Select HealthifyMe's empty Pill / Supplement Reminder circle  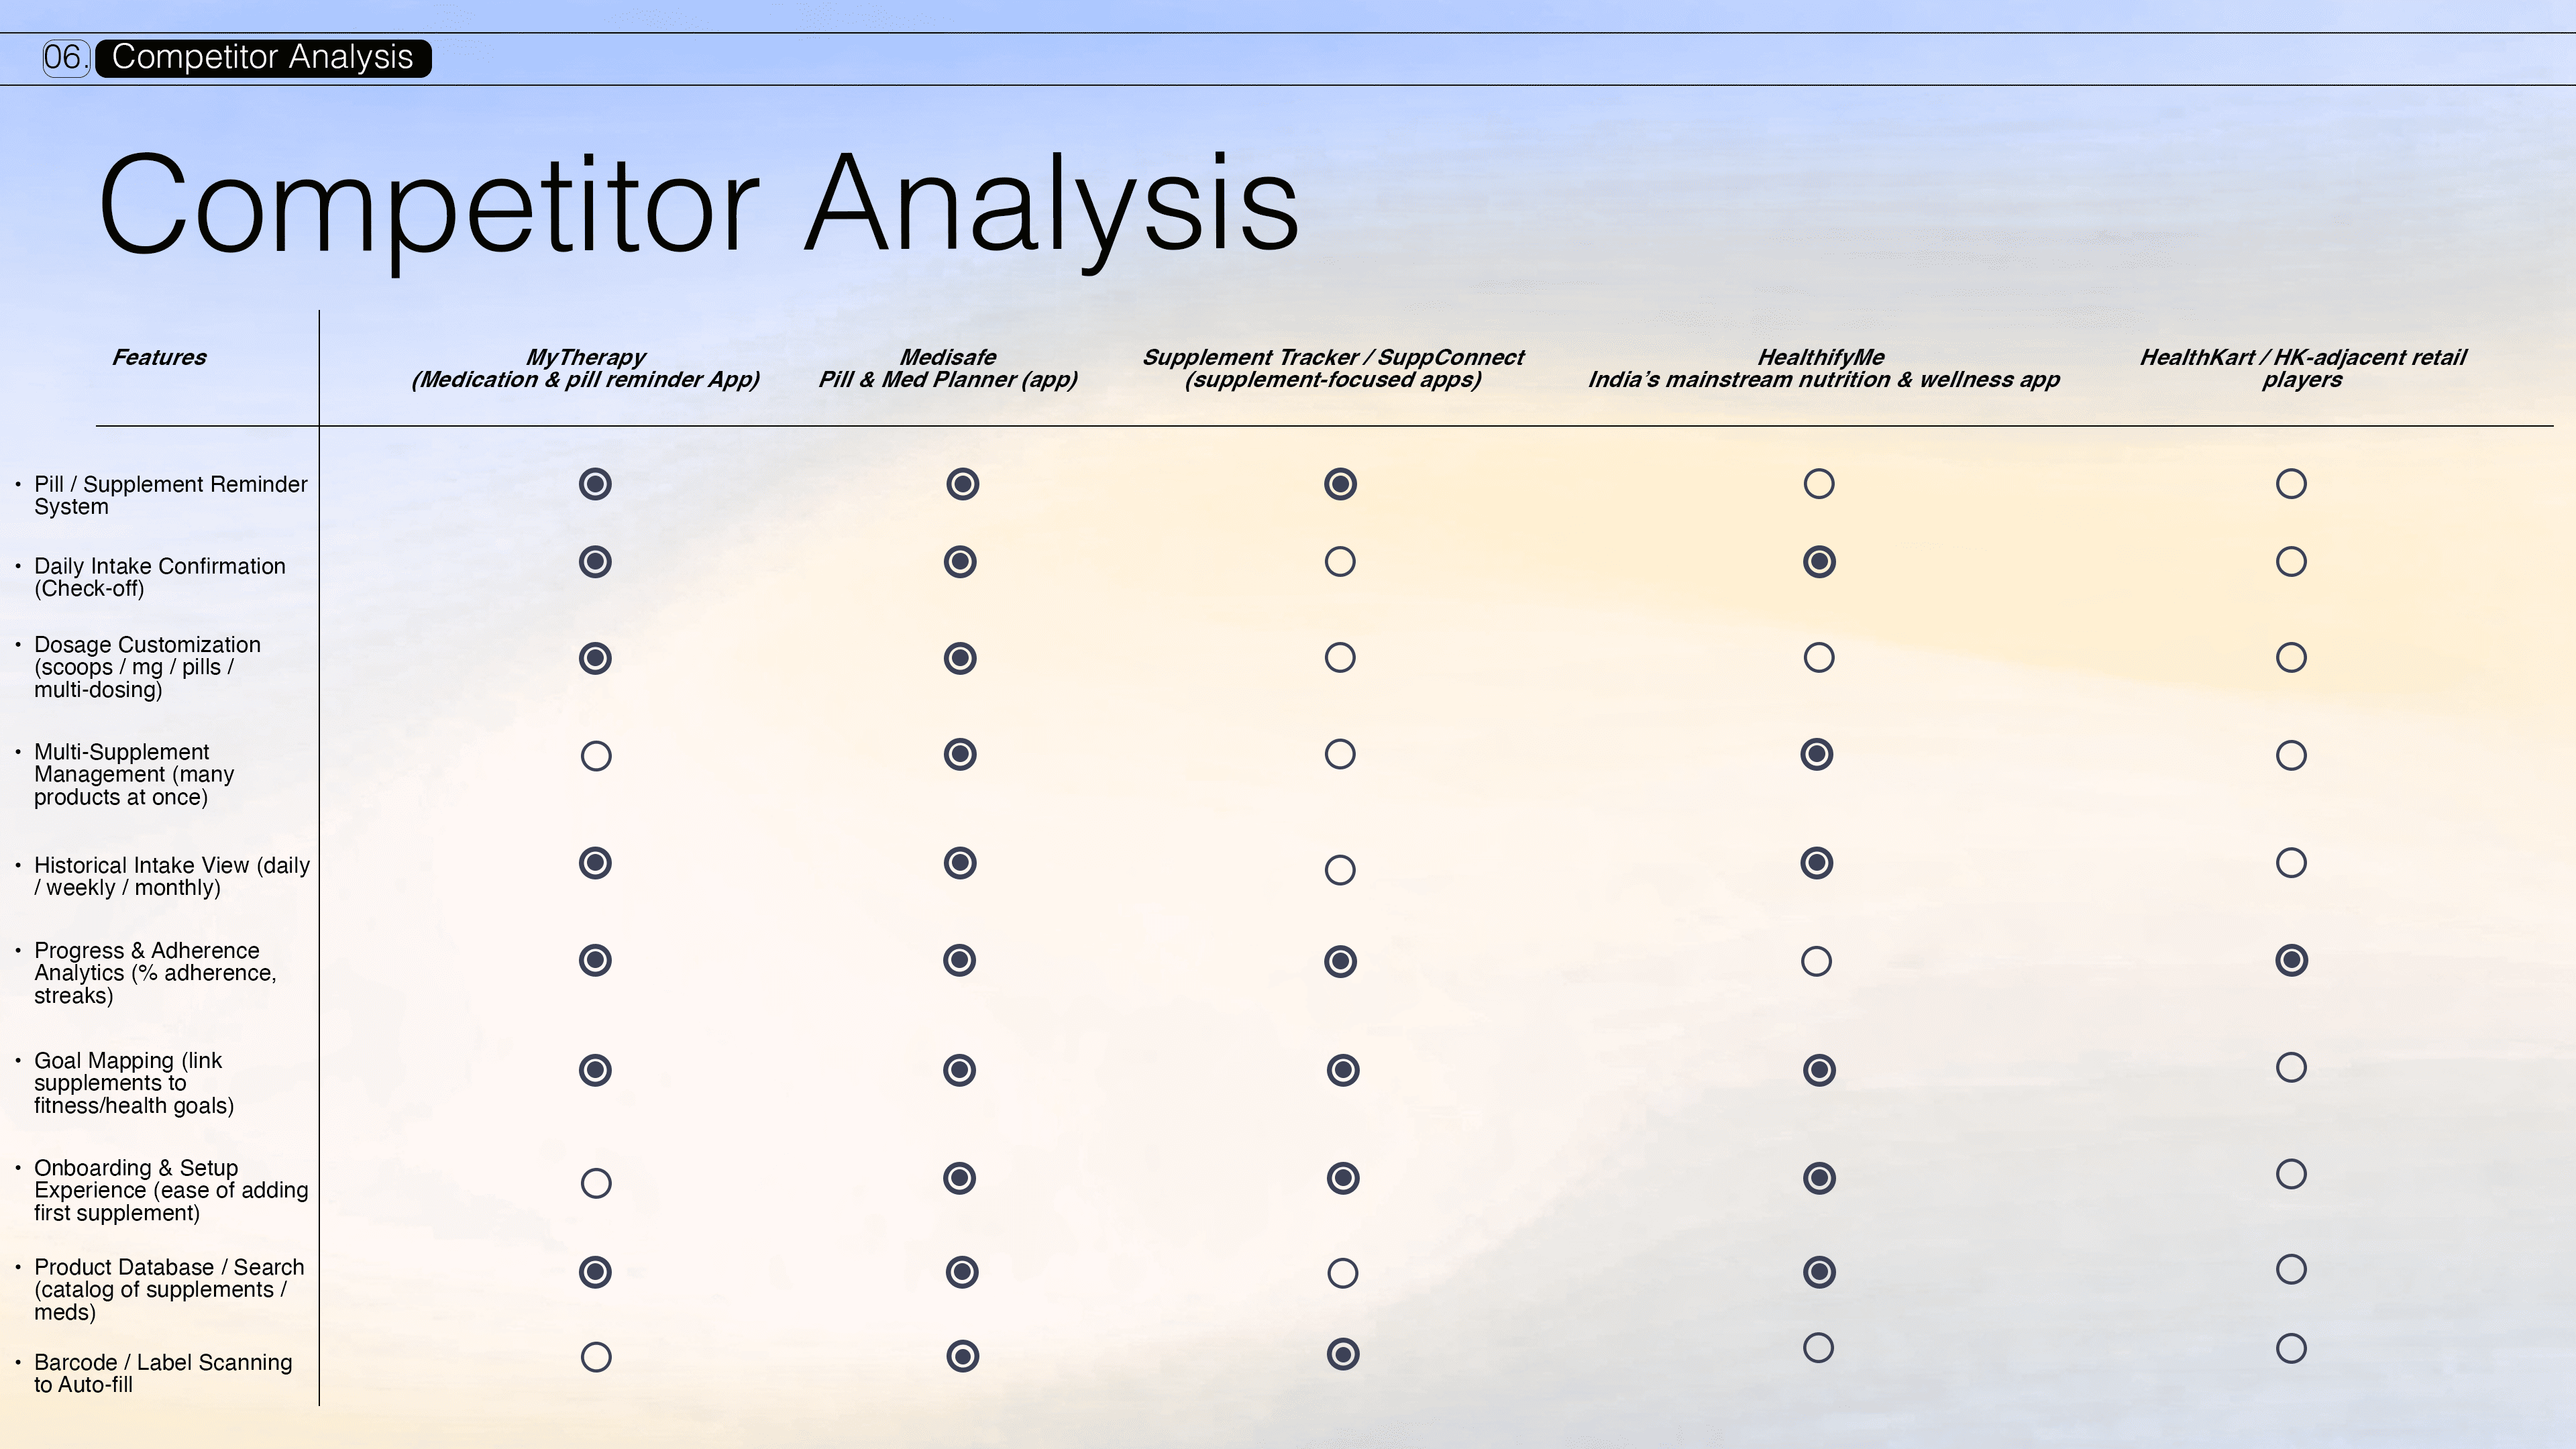tap(1819, 484)
